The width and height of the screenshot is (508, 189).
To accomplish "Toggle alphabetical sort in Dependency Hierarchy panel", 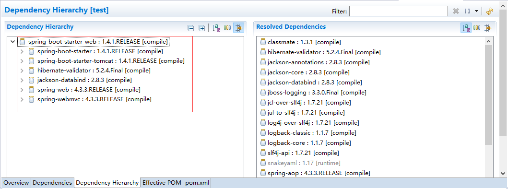I will [x=216, y=28].
